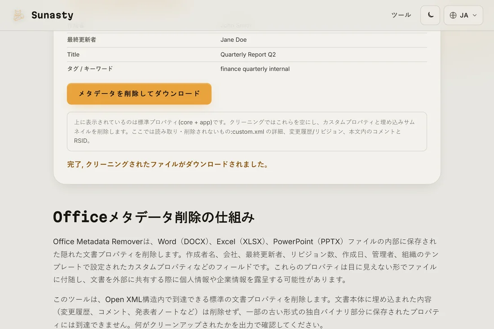Select the Quarterly Report Q2 value
The image size is (494, 329).
point(248,54)
